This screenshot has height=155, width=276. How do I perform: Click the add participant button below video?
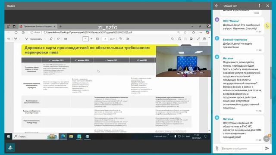(10, 148)
